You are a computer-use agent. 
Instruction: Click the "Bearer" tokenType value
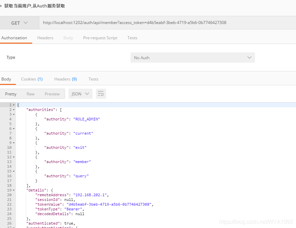click(x=73, y=209)
